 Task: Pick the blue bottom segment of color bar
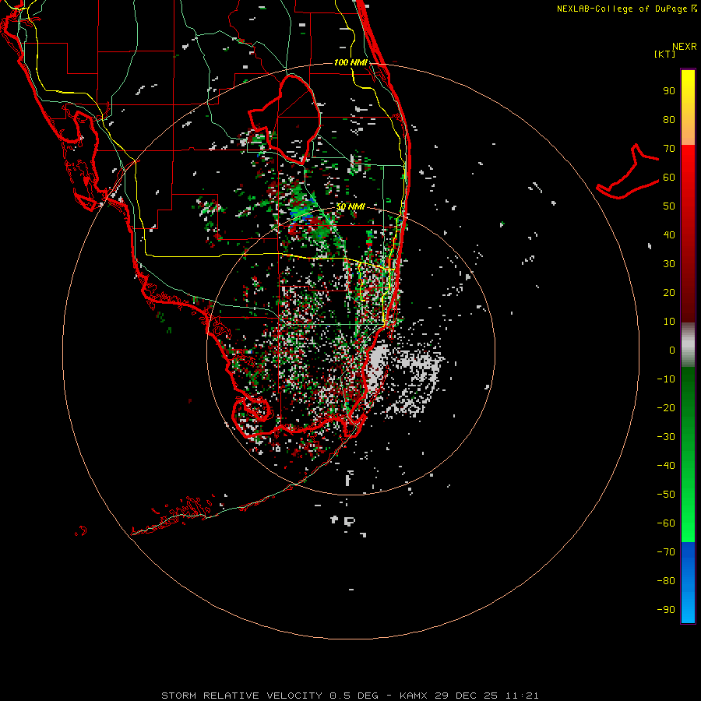tap(688, 583)
